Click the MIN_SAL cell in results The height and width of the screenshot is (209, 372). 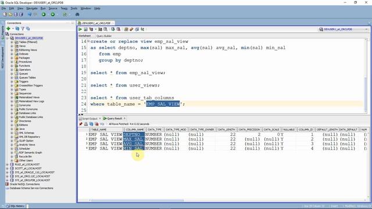[x=134, y=149]
